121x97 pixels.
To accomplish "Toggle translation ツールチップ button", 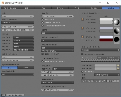I will [100, 81].
